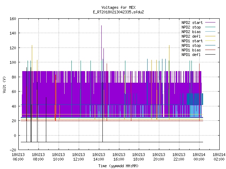Image resolution: width=226 pixels, height=169 pixels.
Task: Click the 'NPD1 bias' legend label
Action: coord(191,50)
